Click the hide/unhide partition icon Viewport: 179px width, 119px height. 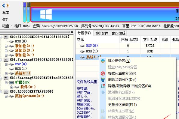103,86
